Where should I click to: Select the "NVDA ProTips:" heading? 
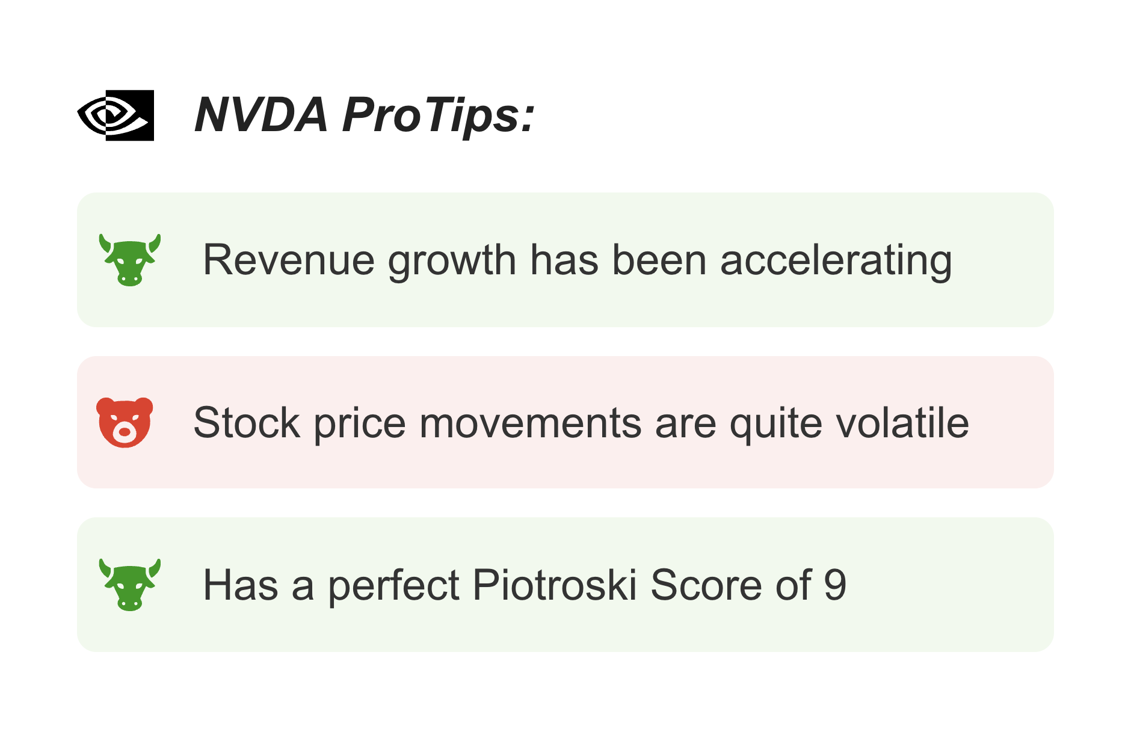pyautogui.click(x=365, y=114)
